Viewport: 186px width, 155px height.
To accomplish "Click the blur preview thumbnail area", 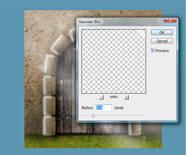I will pyautogui.click(x=114, y=61).
